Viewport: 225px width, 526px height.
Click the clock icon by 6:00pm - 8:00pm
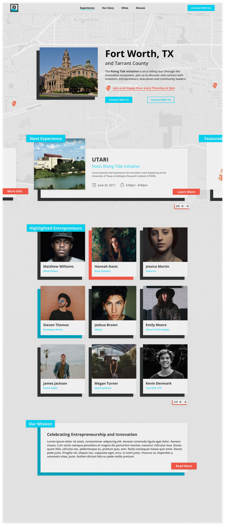(122, 185)
